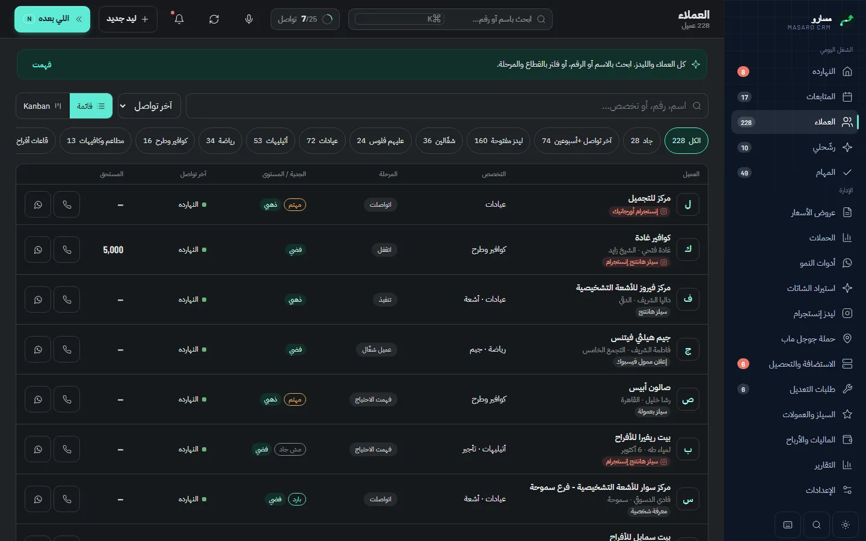Toggle theme with sun icon
The height and width of the screenshot is (541, 866).
[846, 525]
